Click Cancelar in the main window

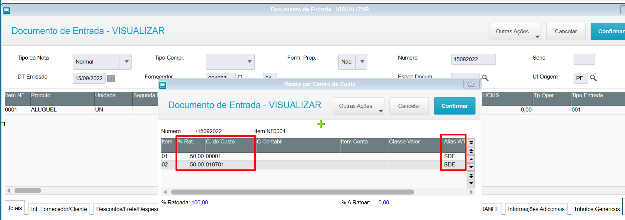[566, 32]
